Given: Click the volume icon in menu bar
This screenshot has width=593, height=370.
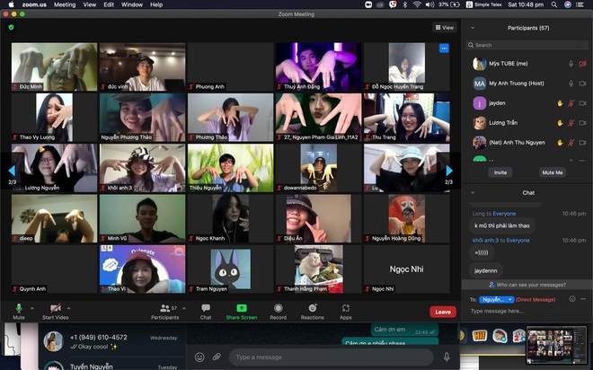Looking at the screenshot, I should click(429, 4).
